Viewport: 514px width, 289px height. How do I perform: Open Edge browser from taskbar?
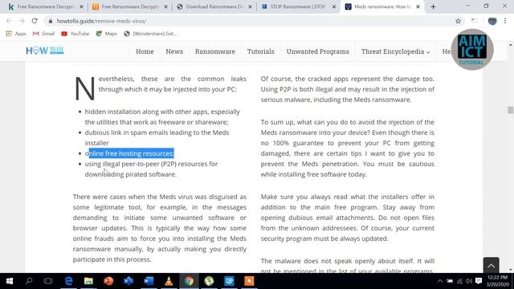point(68,281)
